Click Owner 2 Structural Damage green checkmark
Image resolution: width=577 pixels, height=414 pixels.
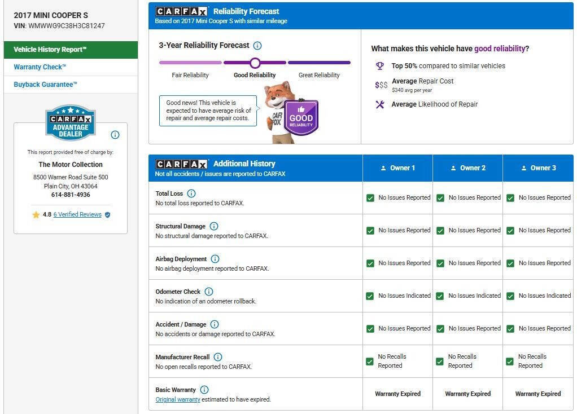pos(440,231)
